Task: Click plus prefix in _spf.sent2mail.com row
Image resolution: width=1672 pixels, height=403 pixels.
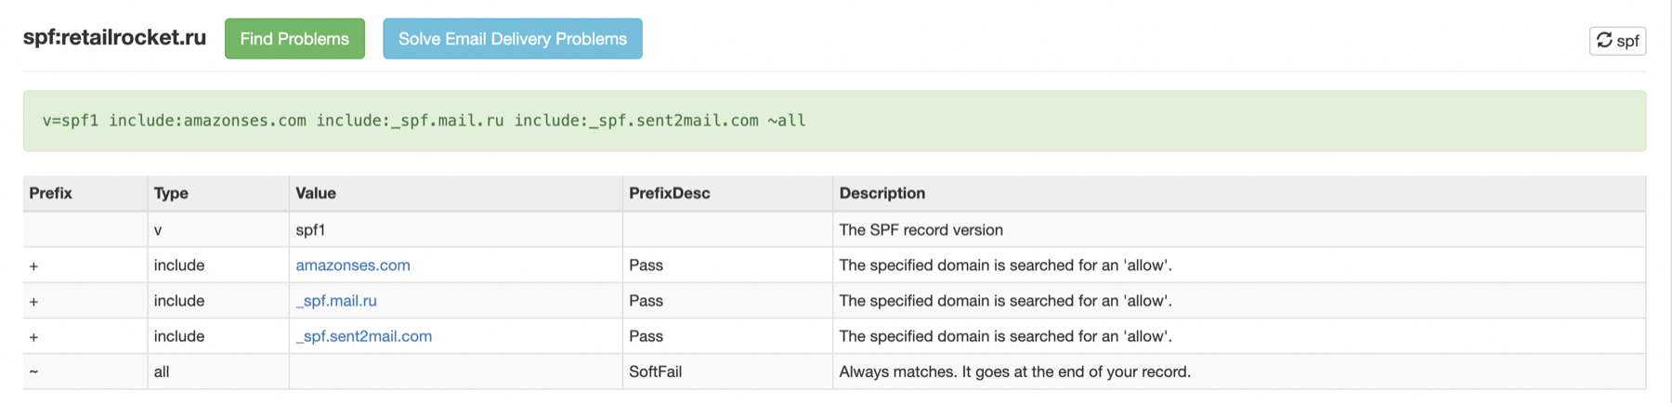Action: point(34,337)
